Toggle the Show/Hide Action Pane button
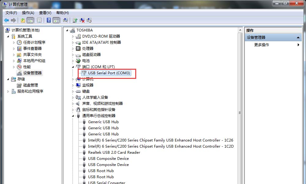Screen dimensions: 306x184 pyautogui.click(x=56, y=20)
